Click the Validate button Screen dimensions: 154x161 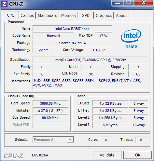tap(107, 155)
